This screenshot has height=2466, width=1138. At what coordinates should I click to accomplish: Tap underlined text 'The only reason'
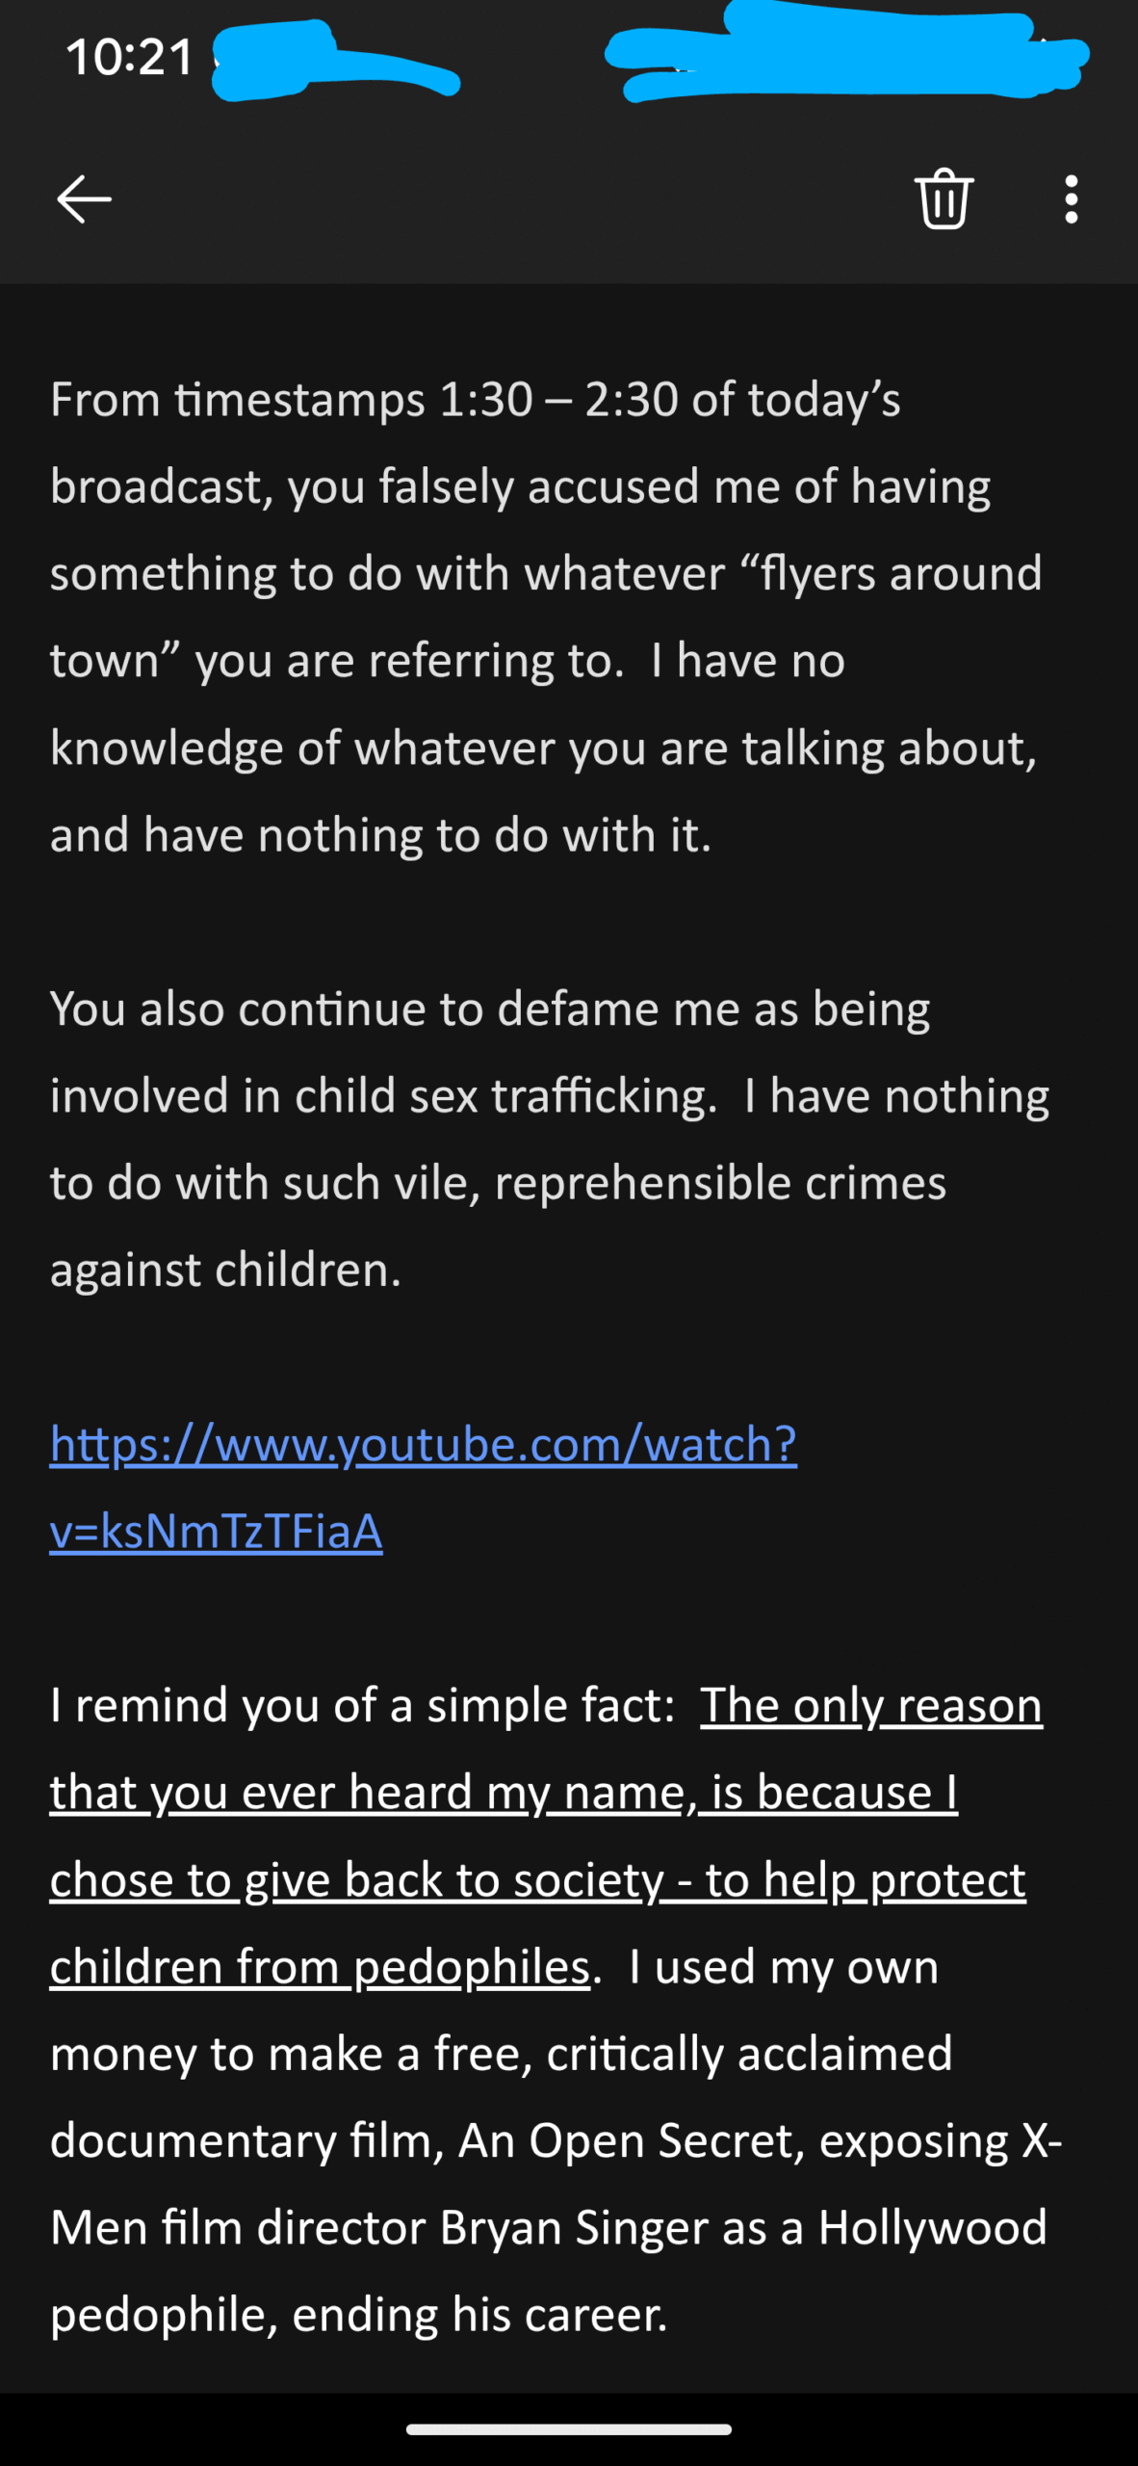click(x=871, y=1705)
